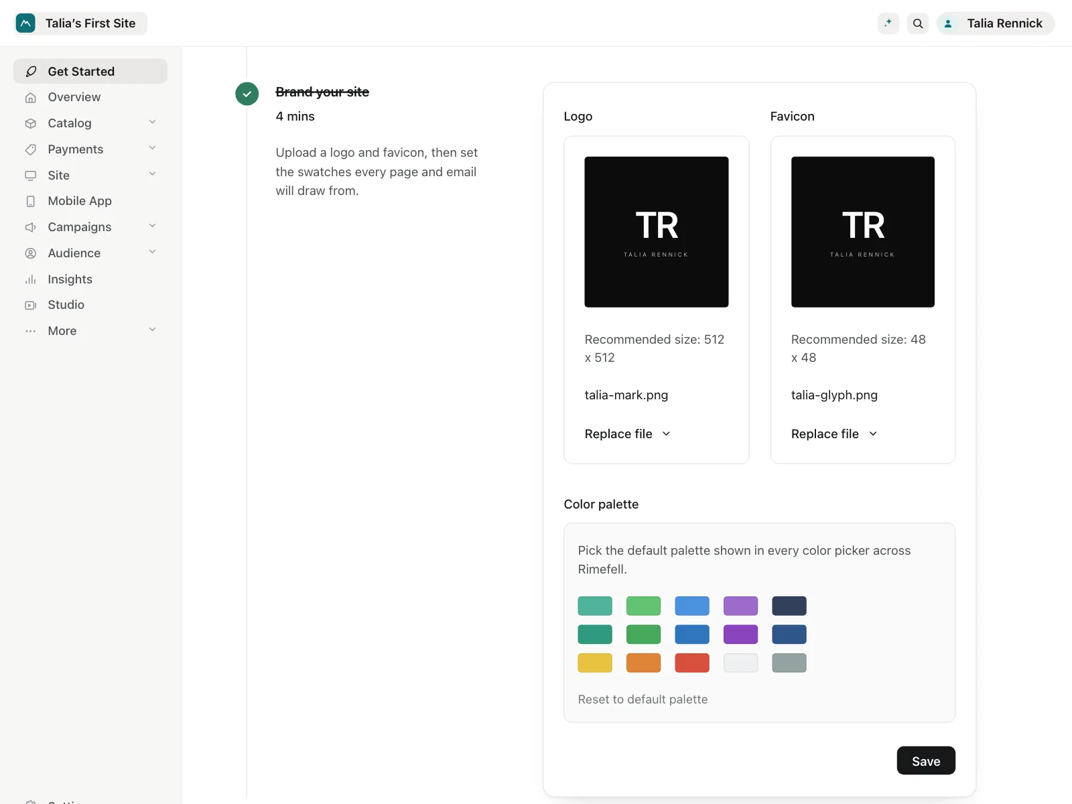This screenshot has height=804, width=1072.
Task: Click the talia-glyph.png file name
Action: tap(834, 395)
